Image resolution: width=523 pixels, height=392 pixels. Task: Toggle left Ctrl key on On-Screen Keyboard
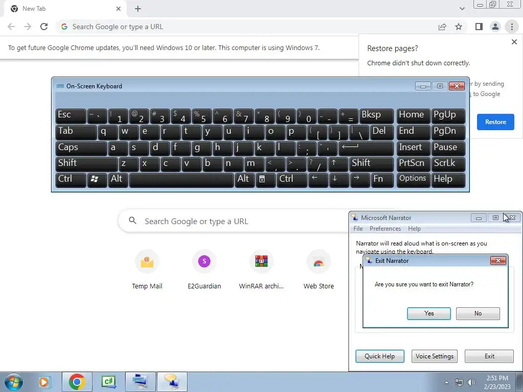click(x=70, y=180)
